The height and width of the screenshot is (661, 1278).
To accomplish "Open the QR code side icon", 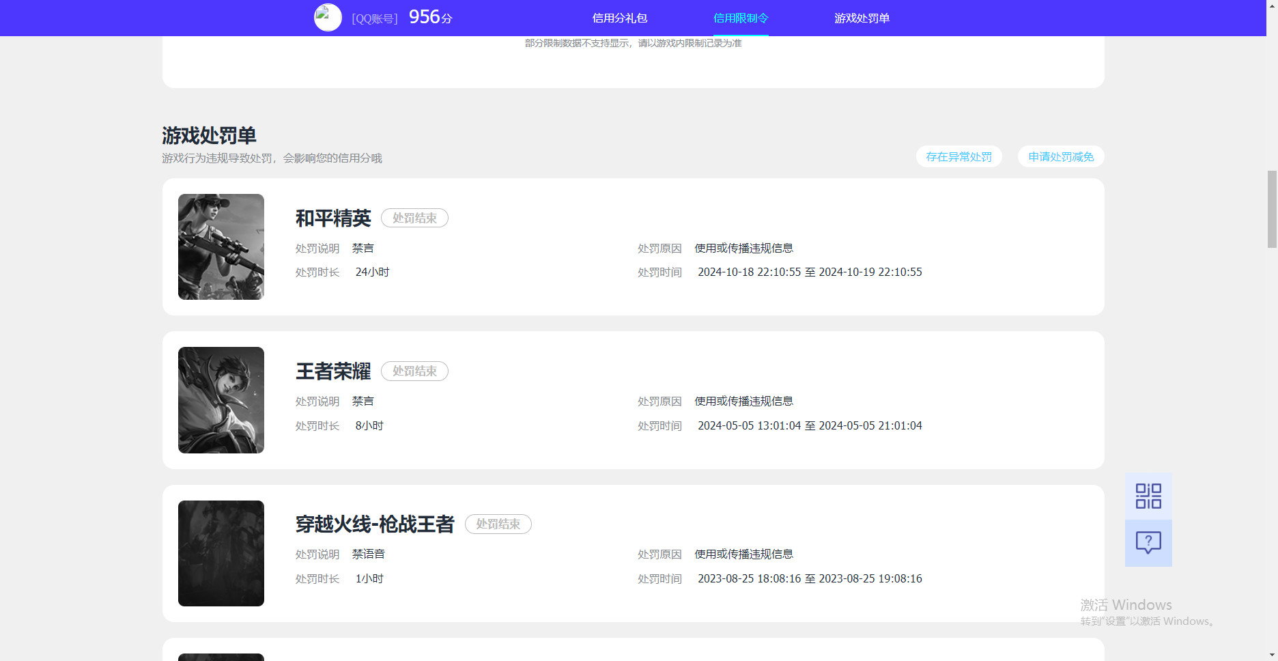I will coord(1148,496).
